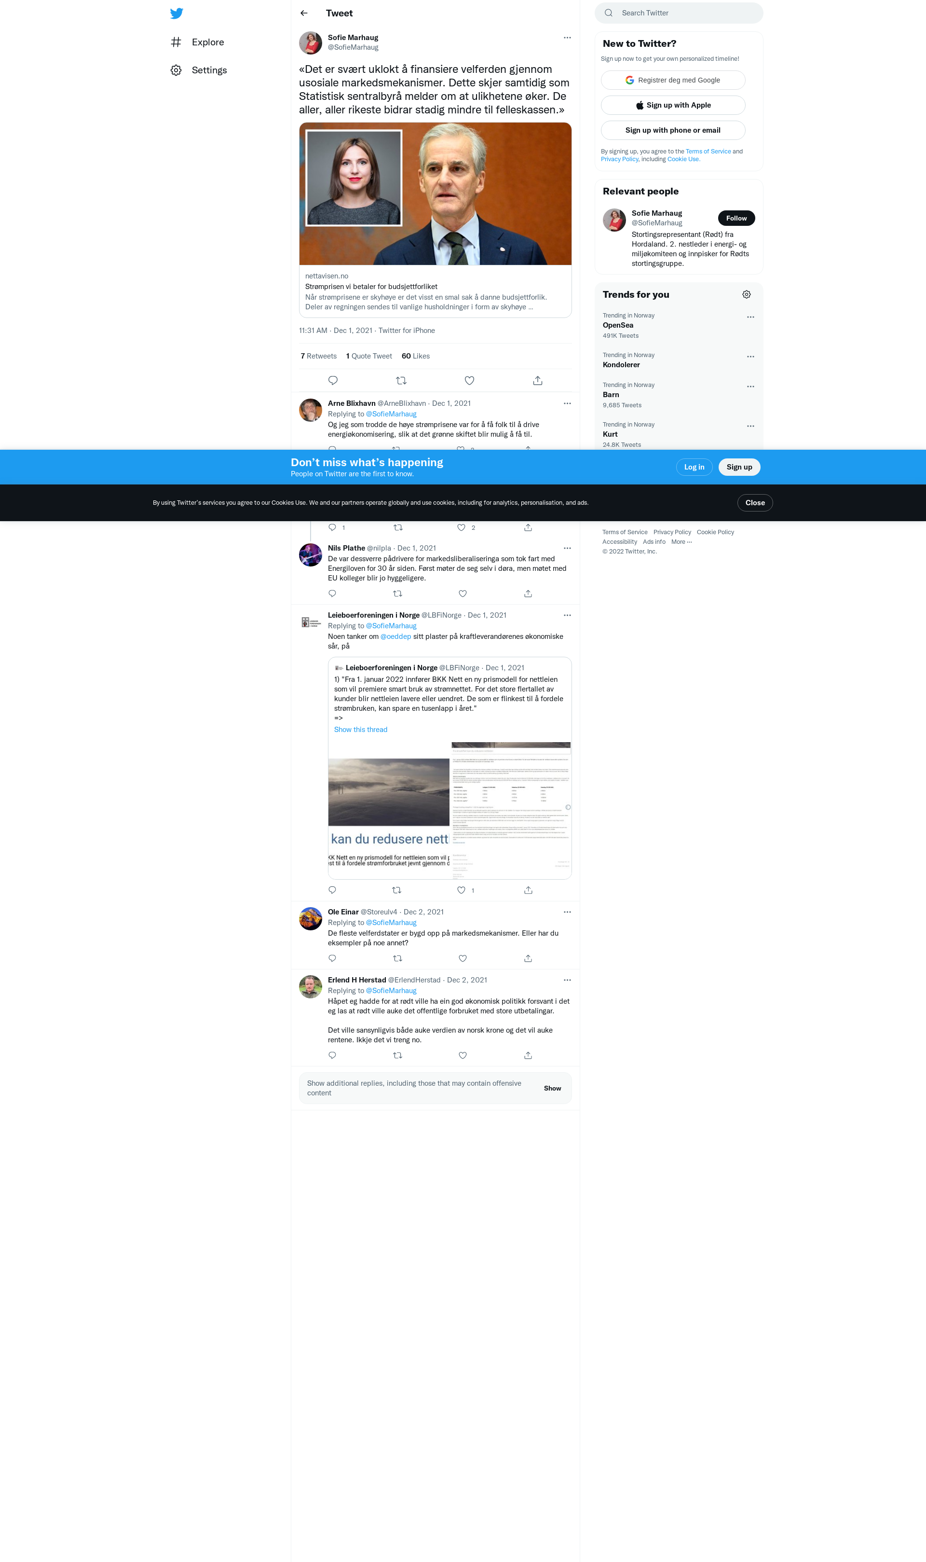Open Settings in the sidebar
The height and width of the screenshot is (1562, 926).
(209, 70)
